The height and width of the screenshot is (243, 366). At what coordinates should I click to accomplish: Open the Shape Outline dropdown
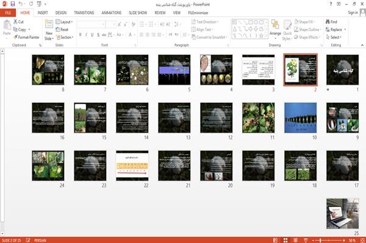click(308, 30)
